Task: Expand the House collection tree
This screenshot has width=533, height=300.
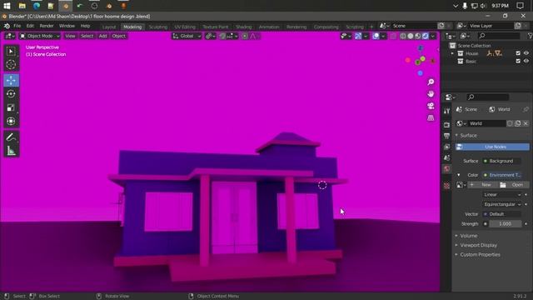Action: tap(452, 53)
